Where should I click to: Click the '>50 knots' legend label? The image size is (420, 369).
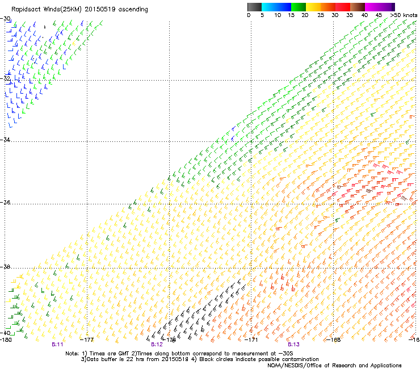(404, 15)
